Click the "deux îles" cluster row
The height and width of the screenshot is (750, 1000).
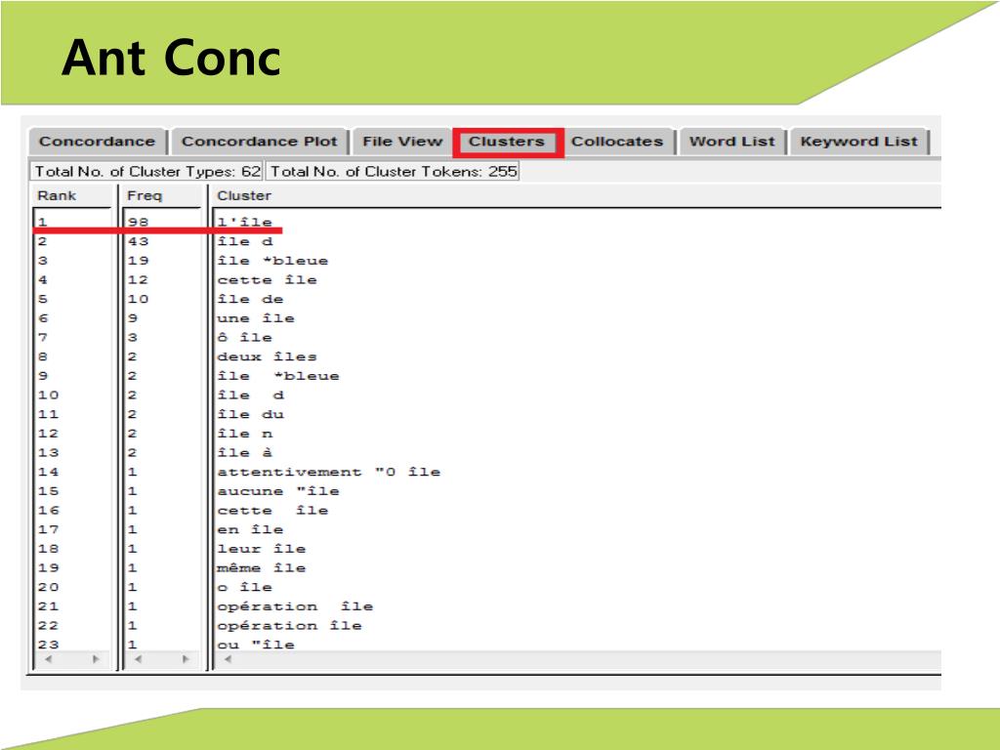267,356
